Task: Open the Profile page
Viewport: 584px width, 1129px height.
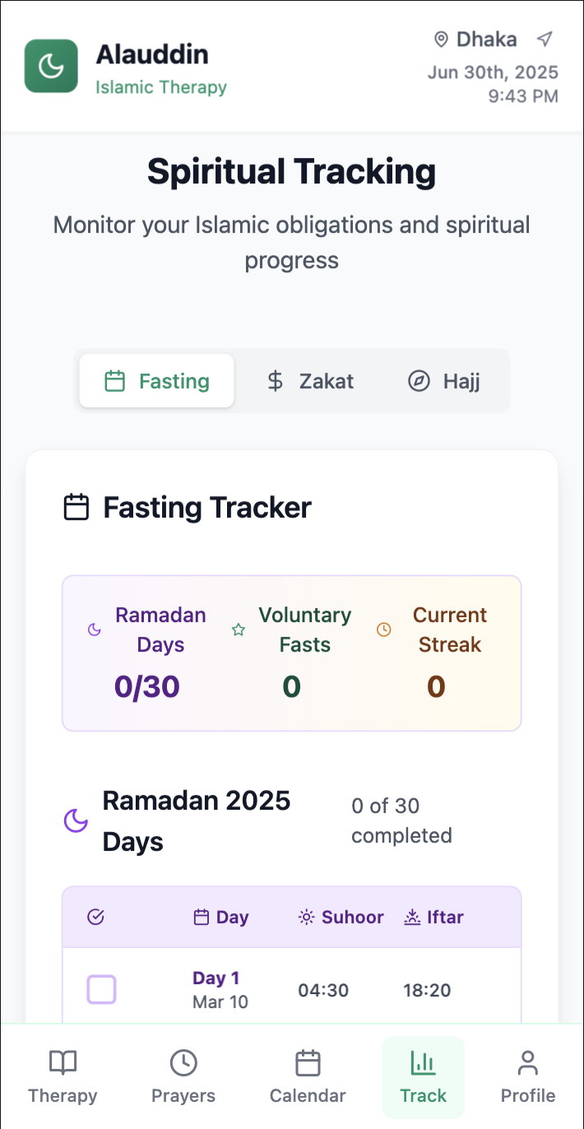Action: coord(528,1076)
